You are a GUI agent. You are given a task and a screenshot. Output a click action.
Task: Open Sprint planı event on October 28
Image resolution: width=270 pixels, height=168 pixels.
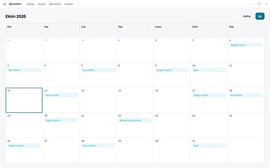pyautogui.click(x=98, y=146)
